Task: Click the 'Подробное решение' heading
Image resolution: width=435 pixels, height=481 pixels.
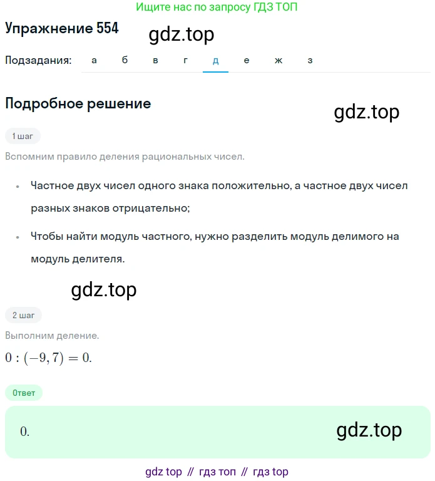Action: (78, 104)
